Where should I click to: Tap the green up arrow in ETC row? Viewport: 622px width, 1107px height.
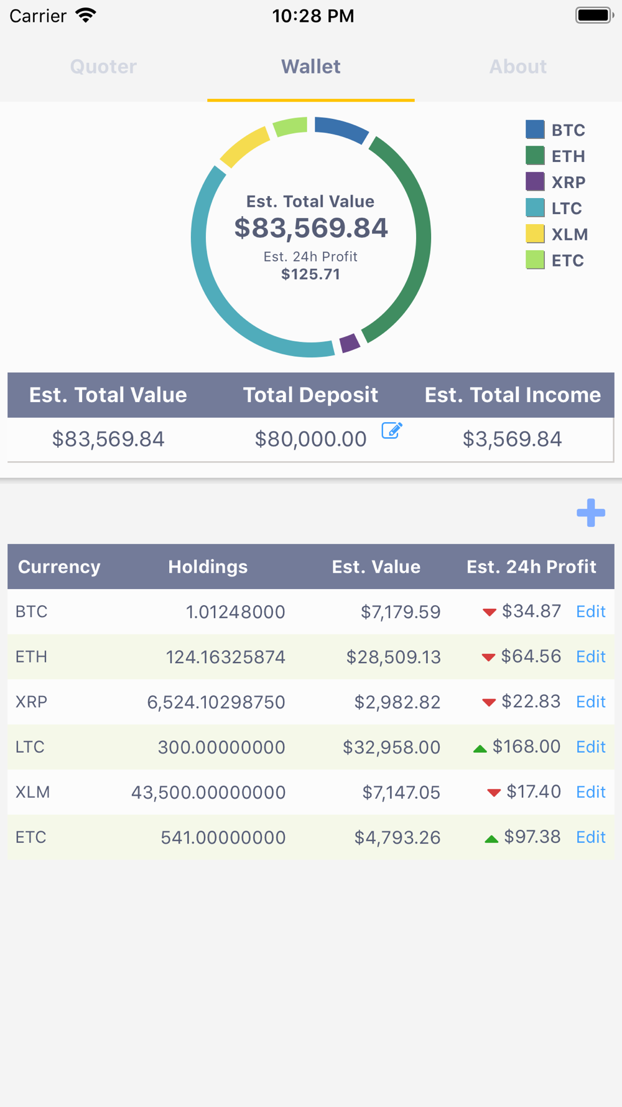[491, 839]
